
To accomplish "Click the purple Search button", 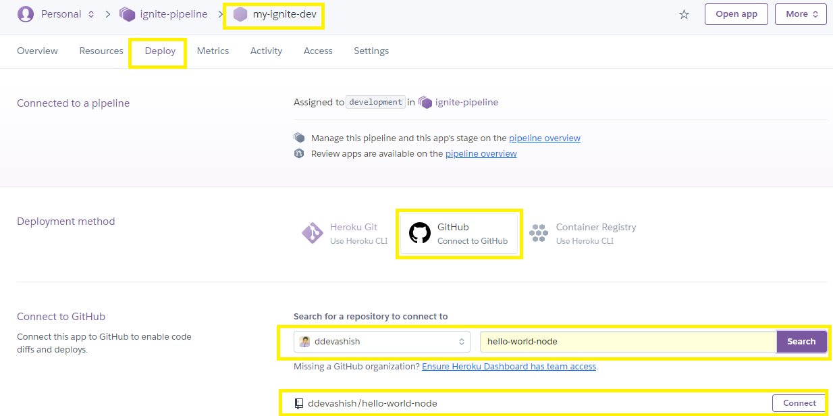I will pos(801,342).
